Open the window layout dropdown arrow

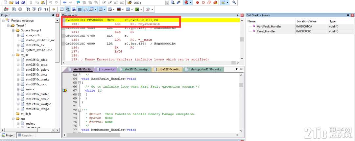click(x=227, y=3)
